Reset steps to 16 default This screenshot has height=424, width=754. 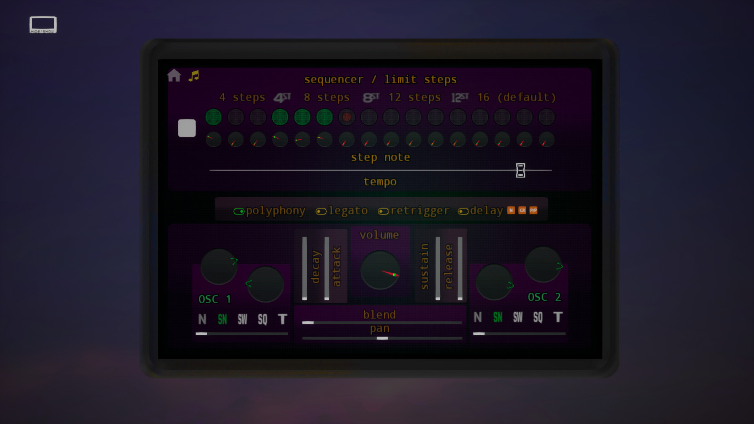click(516, 97)
